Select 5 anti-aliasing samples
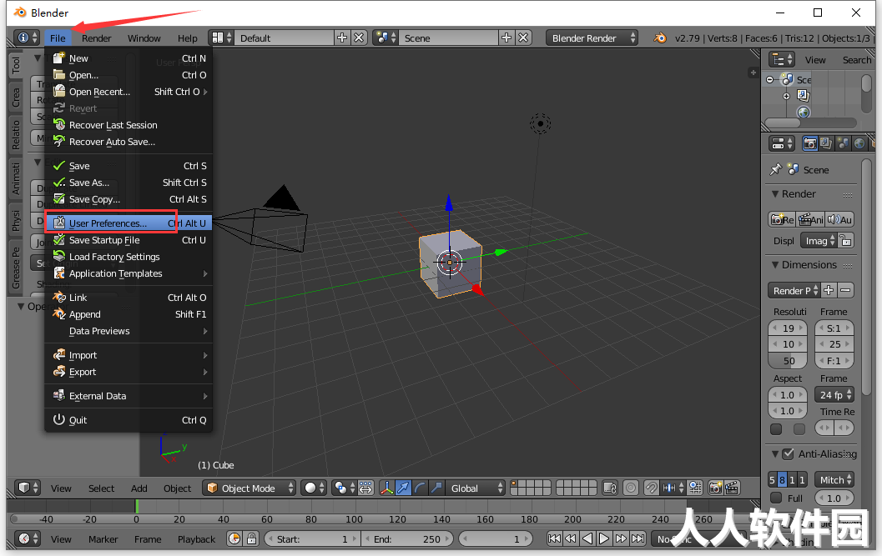 tap(773, 480)
